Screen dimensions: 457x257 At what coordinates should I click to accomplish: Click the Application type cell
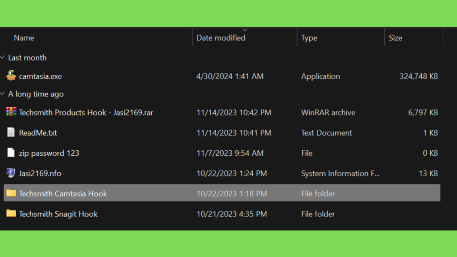click(x=320, y=76)
